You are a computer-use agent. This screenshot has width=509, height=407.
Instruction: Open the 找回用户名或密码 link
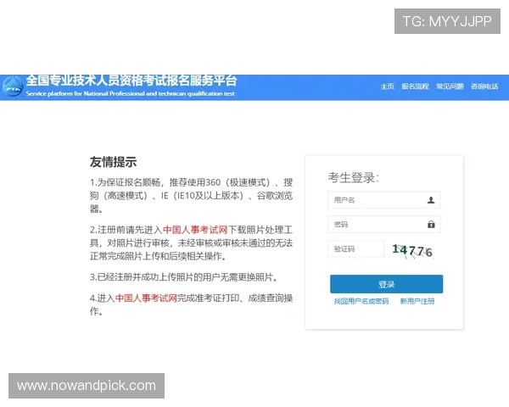pos(361,301)
